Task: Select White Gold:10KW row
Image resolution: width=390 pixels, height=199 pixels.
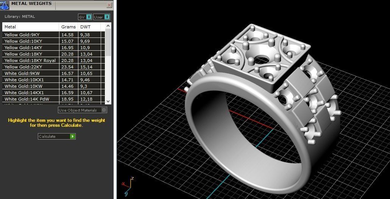Action: 53,87
